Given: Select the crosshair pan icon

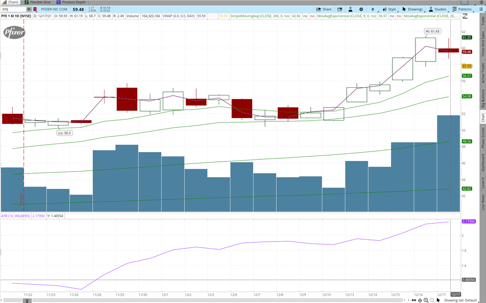Looking at the screenshot, I should (x=420, y=300).
